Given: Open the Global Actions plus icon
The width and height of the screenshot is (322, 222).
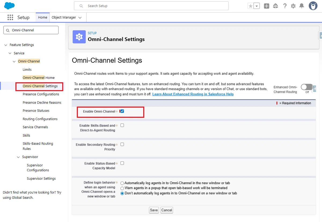Looking at the screenshot, I should [266, 6].
